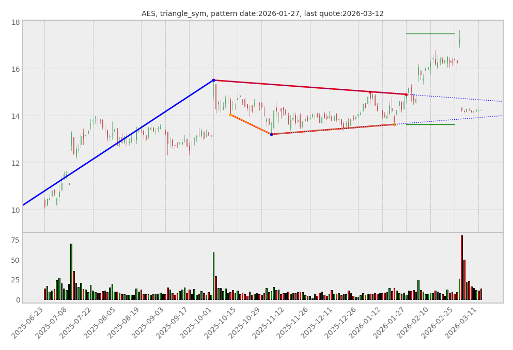Click the blue peak point near 15.5

[213, 80]
